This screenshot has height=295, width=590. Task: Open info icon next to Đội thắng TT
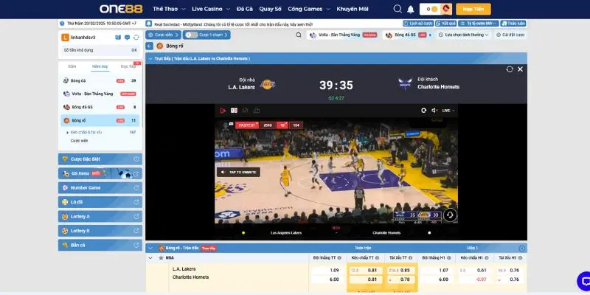pos(339,258)
